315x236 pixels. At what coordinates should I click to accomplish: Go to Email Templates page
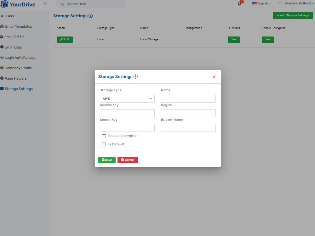19,26
